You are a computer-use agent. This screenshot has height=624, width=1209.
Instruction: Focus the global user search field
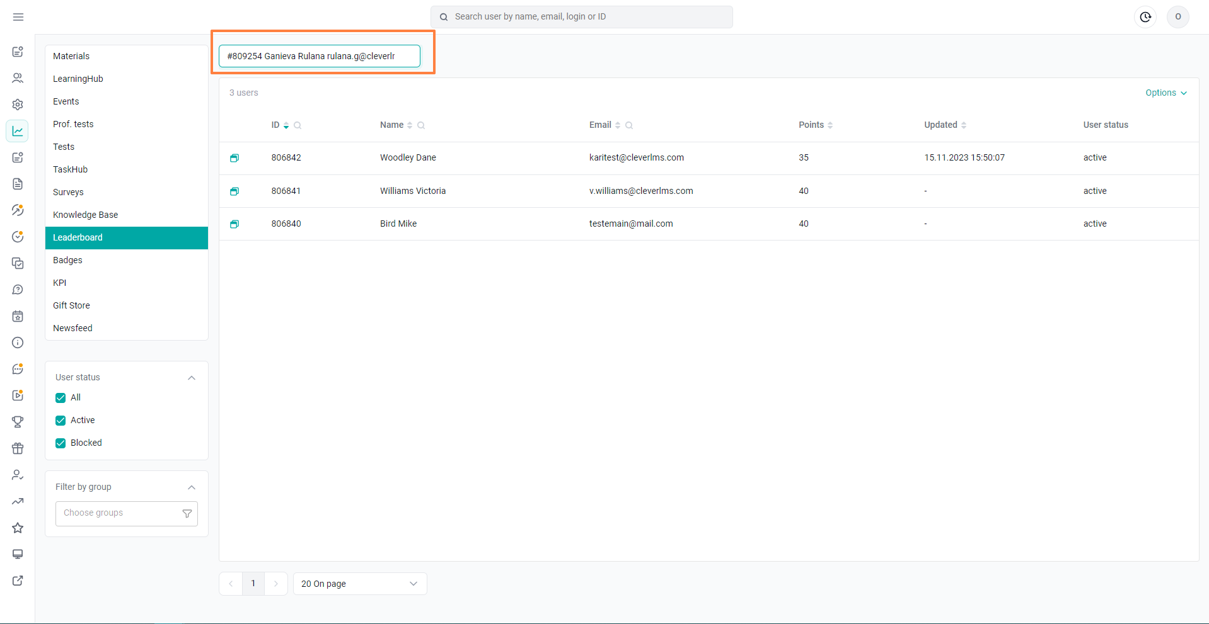582,17
